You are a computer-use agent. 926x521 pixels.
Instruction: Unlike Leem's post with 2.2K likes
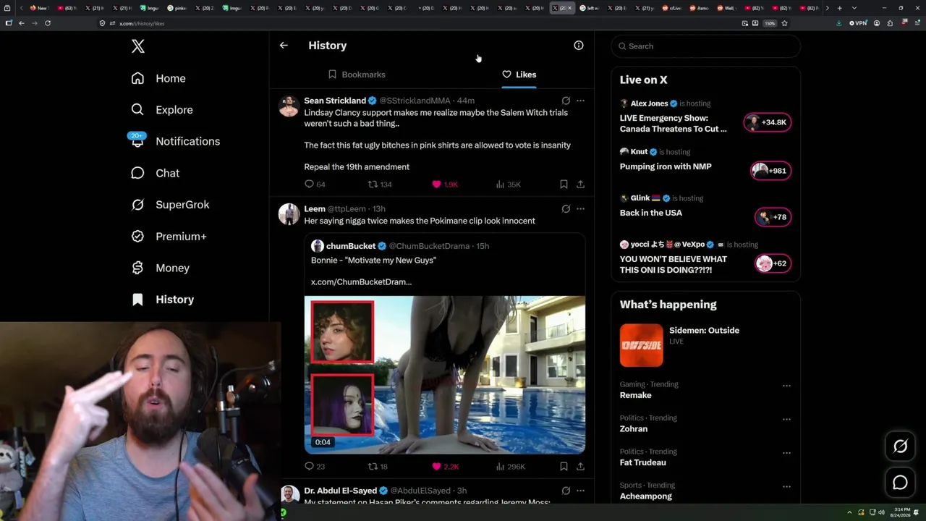point(445,467)
